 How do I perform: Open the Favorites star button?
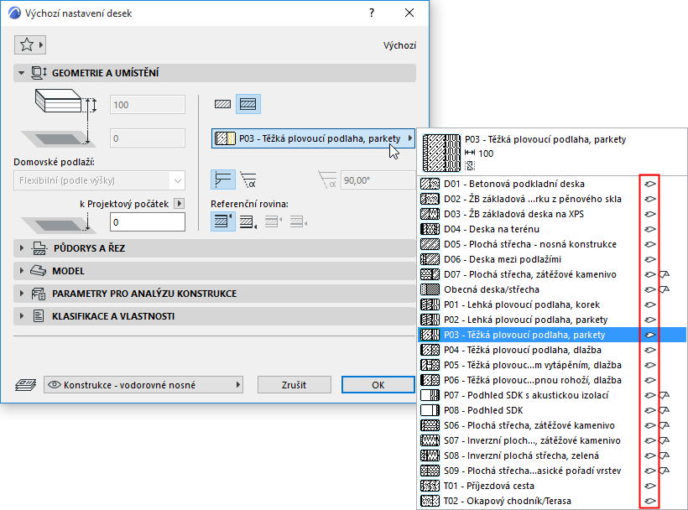[30, 44]
